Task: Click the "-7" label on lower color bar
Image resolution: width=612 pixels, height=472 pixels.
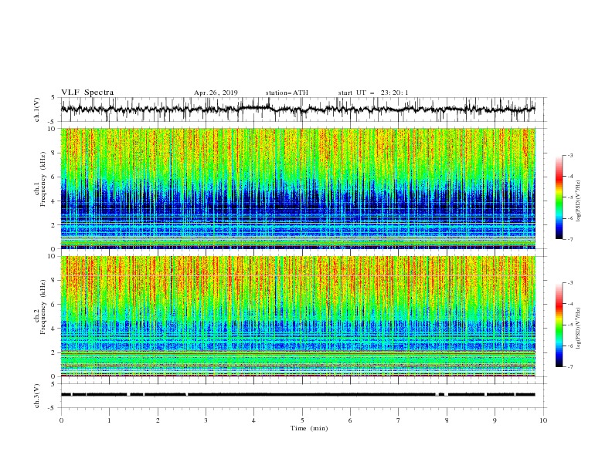Action: (570, 367)
